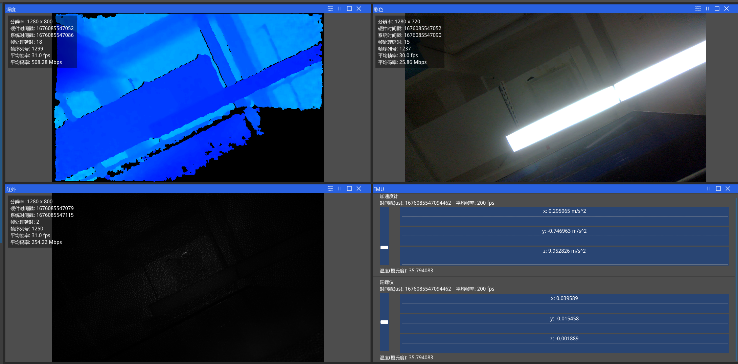
Task: Close the 彩色 color panel
Action: click(727, 9)
